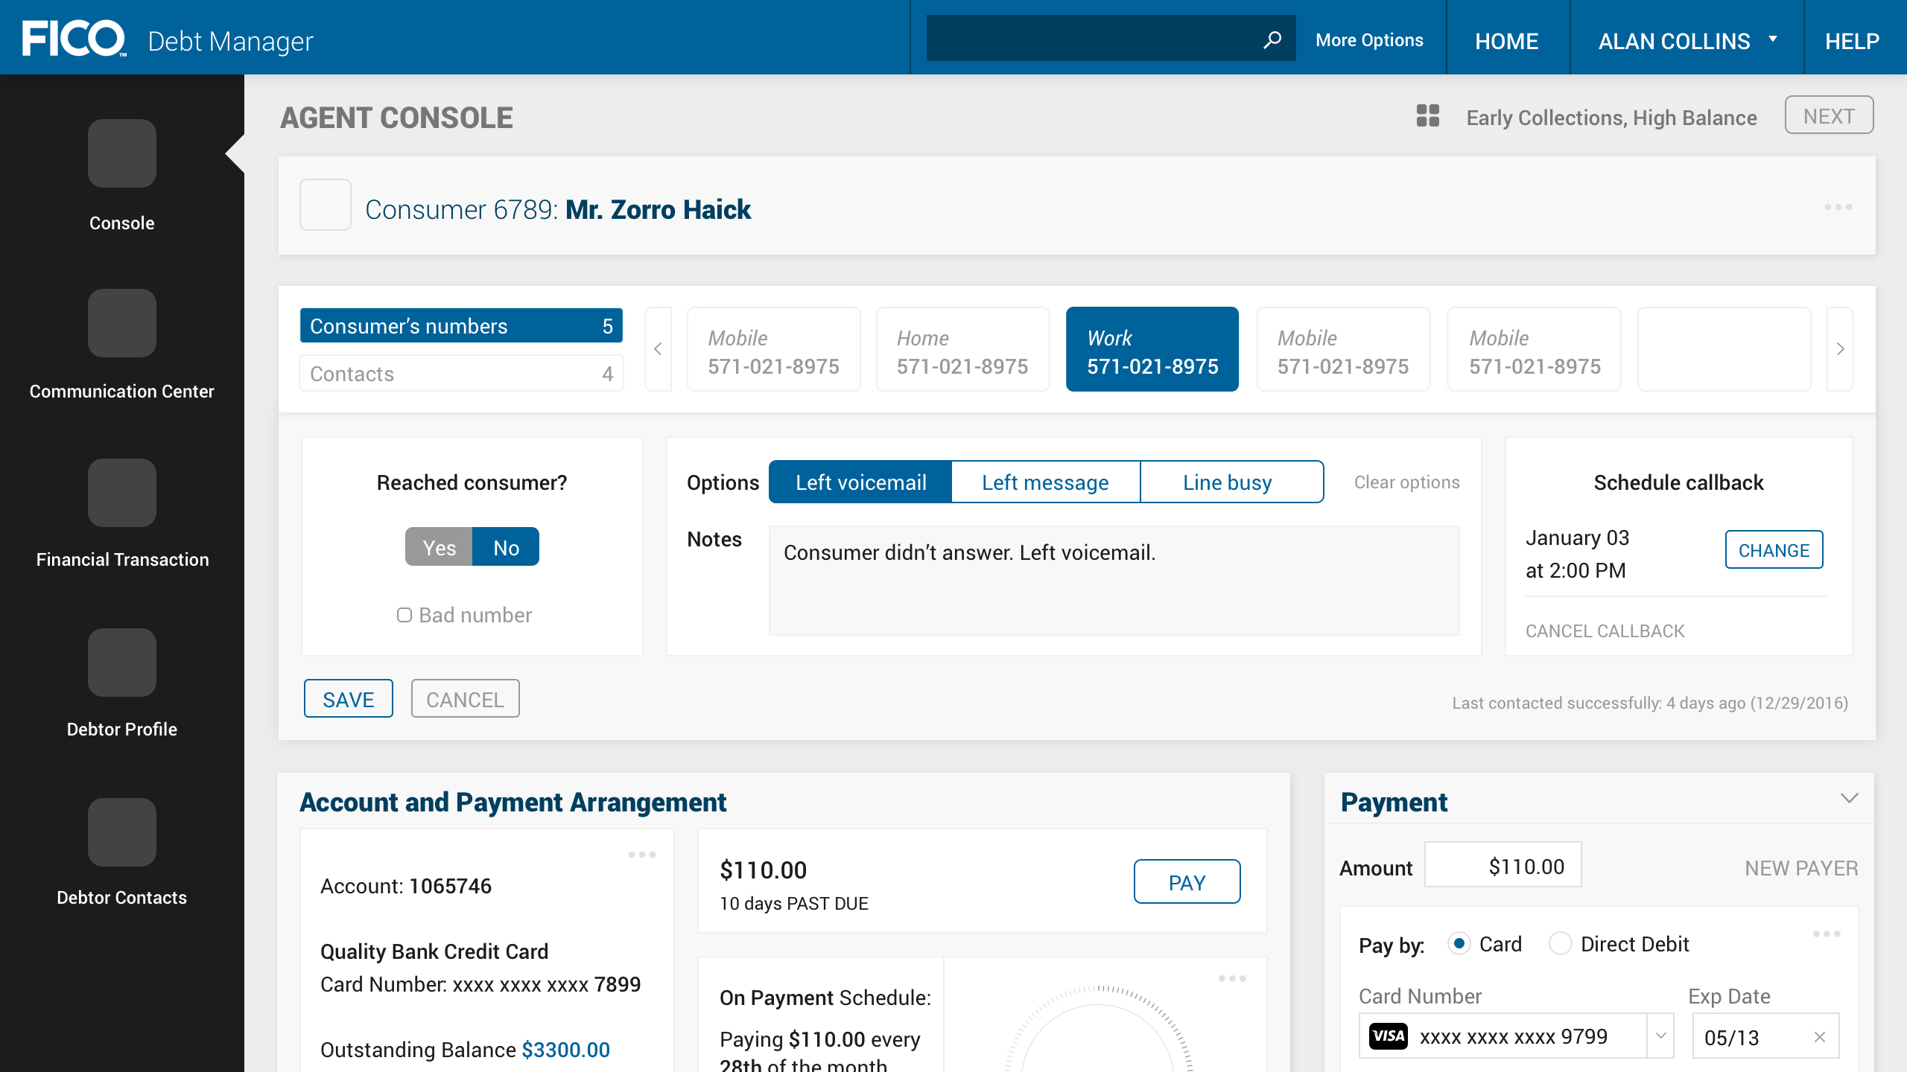Click the FICO logo
This screenshot has width=1907, height=1072.
click(x=73, y=39)
